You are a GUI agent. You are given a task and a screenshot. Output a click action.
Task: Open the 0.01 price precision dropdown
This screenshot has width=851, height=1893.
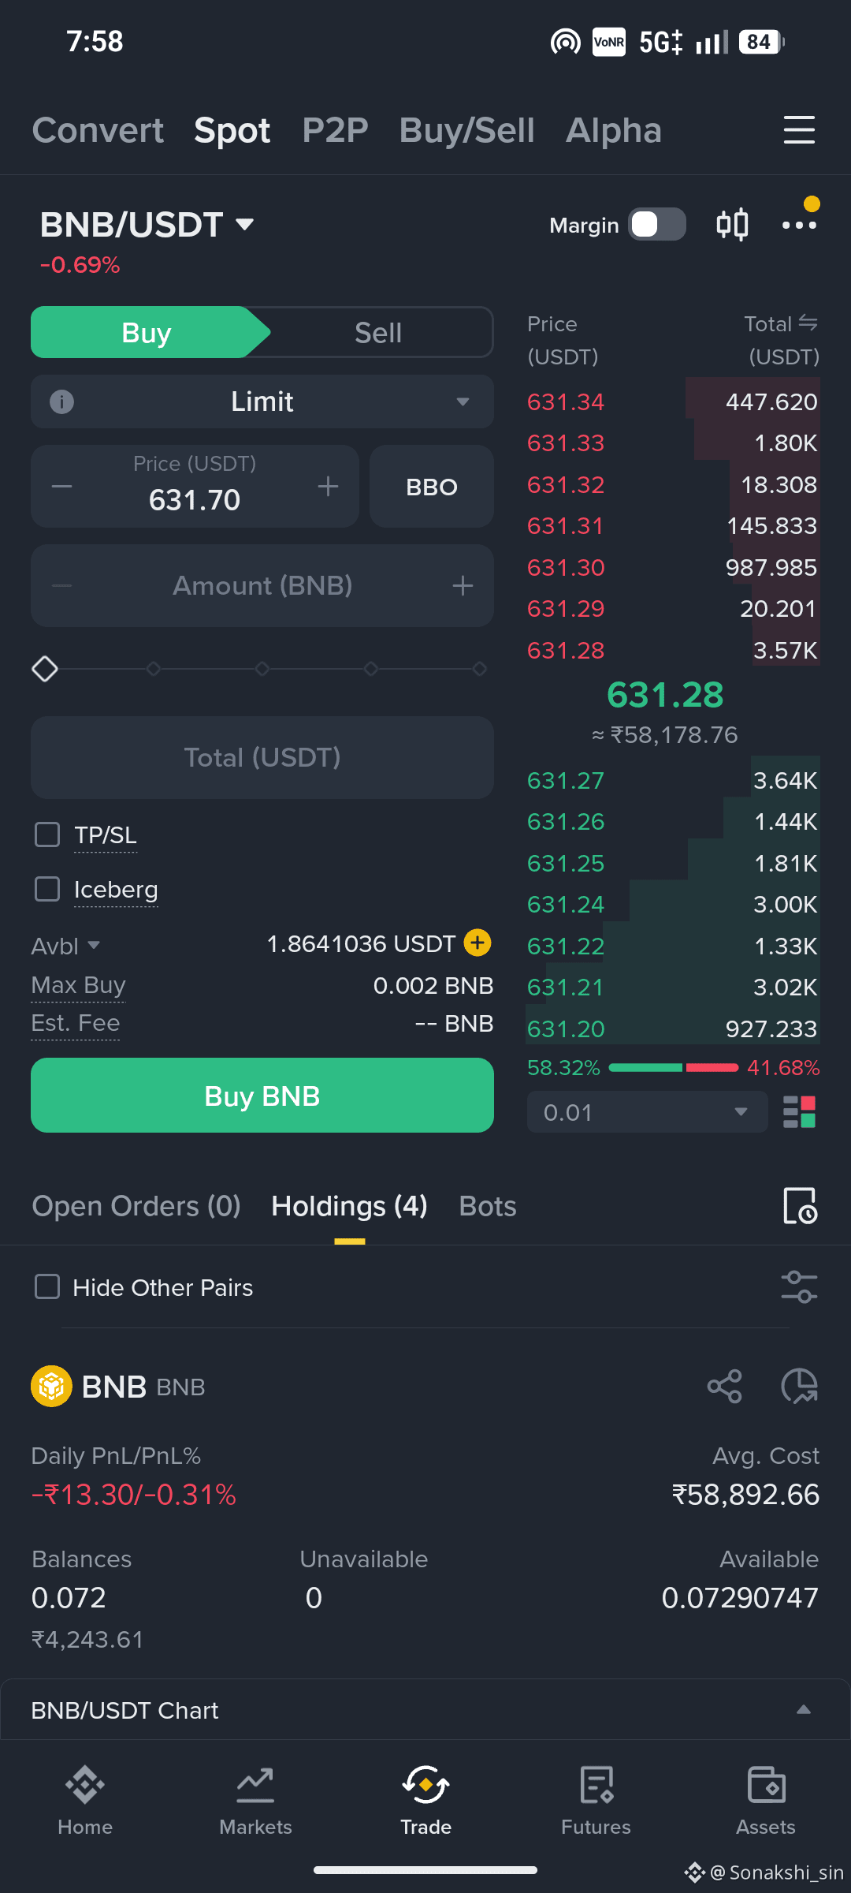pyautogui.click(x=647, y=1112)
